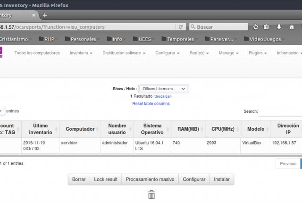
Task: Expand the Red(es) menu
Action: [x=199, y=53]
